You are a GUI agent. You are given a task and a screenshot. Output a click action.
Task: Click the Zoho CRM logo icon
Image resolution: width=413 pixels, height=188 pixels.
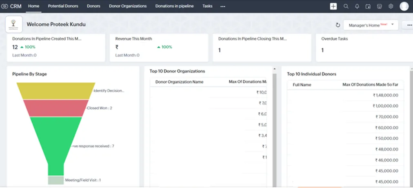(x=4, y=6)
